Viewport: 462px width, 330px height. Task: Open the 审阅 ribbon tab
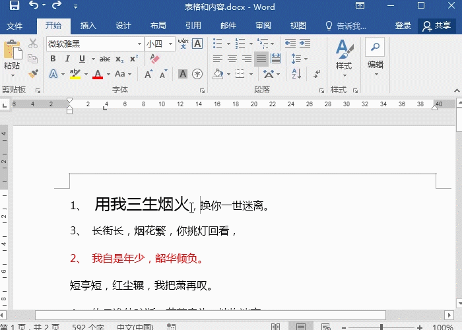(263, 26)
